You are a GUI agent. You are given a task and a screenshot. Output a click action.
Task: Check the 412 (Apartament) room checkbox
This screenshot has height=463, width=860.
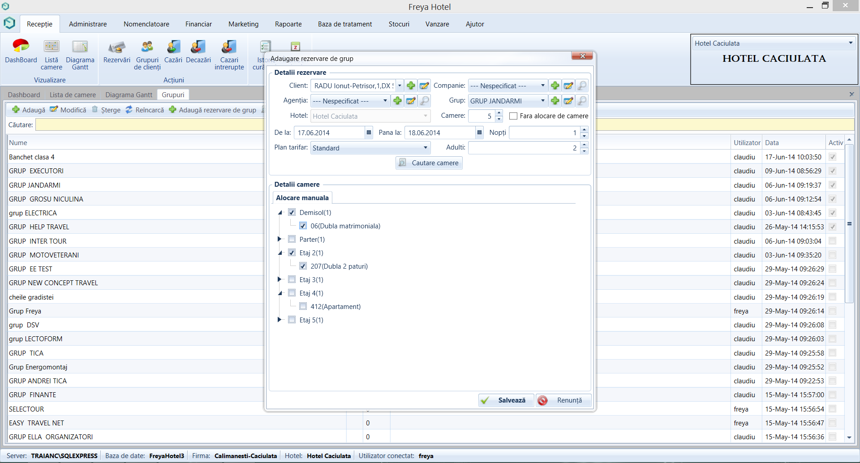303,307
